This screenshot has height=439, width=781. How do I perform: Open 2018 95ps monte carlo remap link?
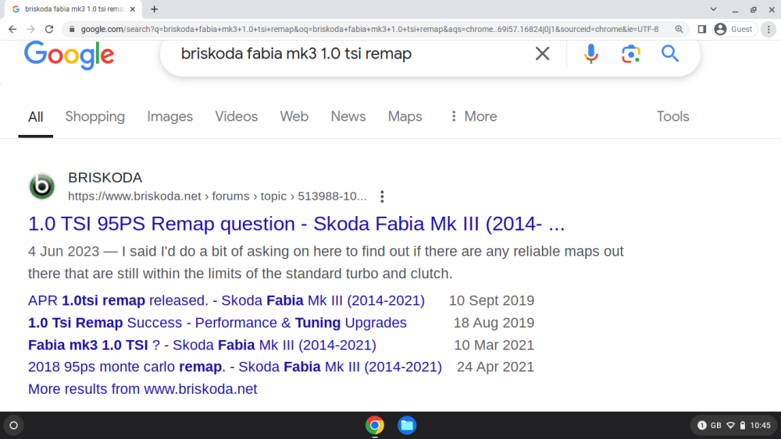[234, 367]
